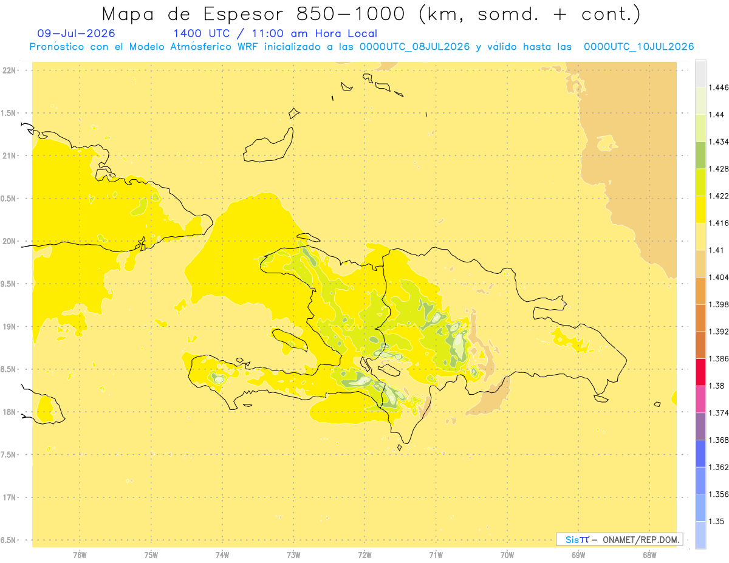Viewport: 729px width, 563px height.
Task: Click the latitude label '22N'
Action: (x=10, y=70)
